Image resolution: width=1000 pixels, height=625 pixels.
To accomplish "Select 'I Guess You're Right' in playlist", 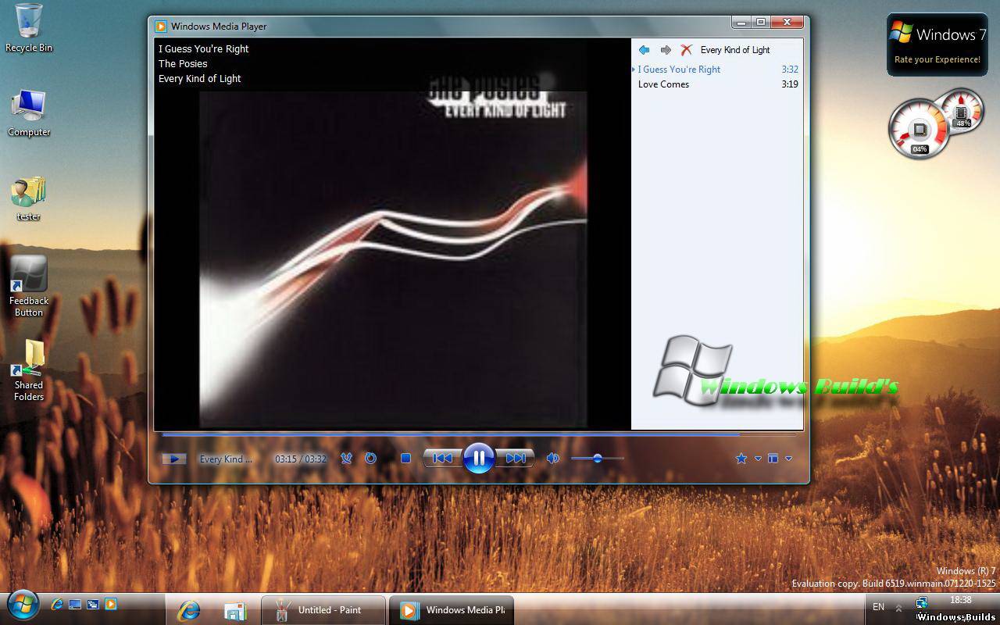I will tap(718, 70).
